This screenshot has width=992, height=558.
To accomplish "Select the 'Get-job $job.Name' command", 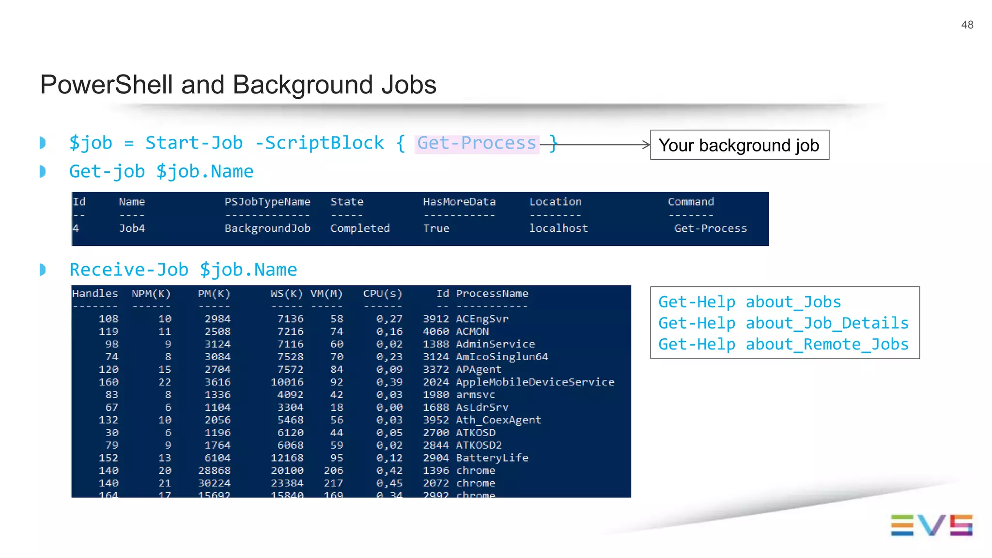I will (161, 172).
